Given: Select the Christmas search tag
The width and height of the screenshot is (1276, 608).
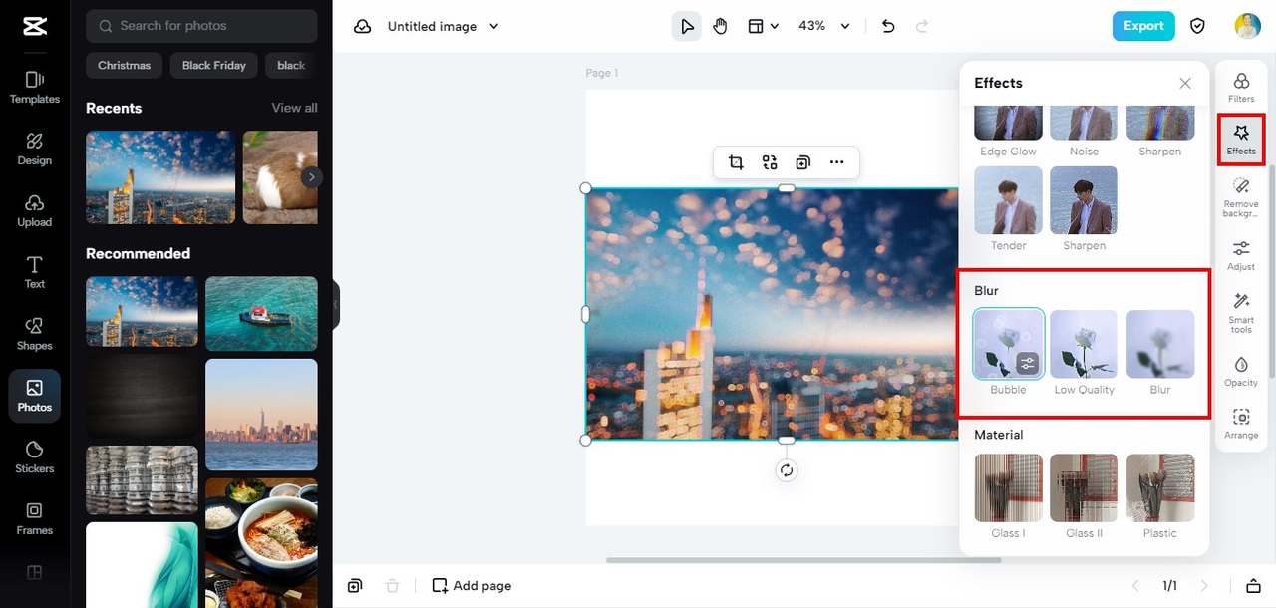Looking at the screenshot, I should [125, 65].
